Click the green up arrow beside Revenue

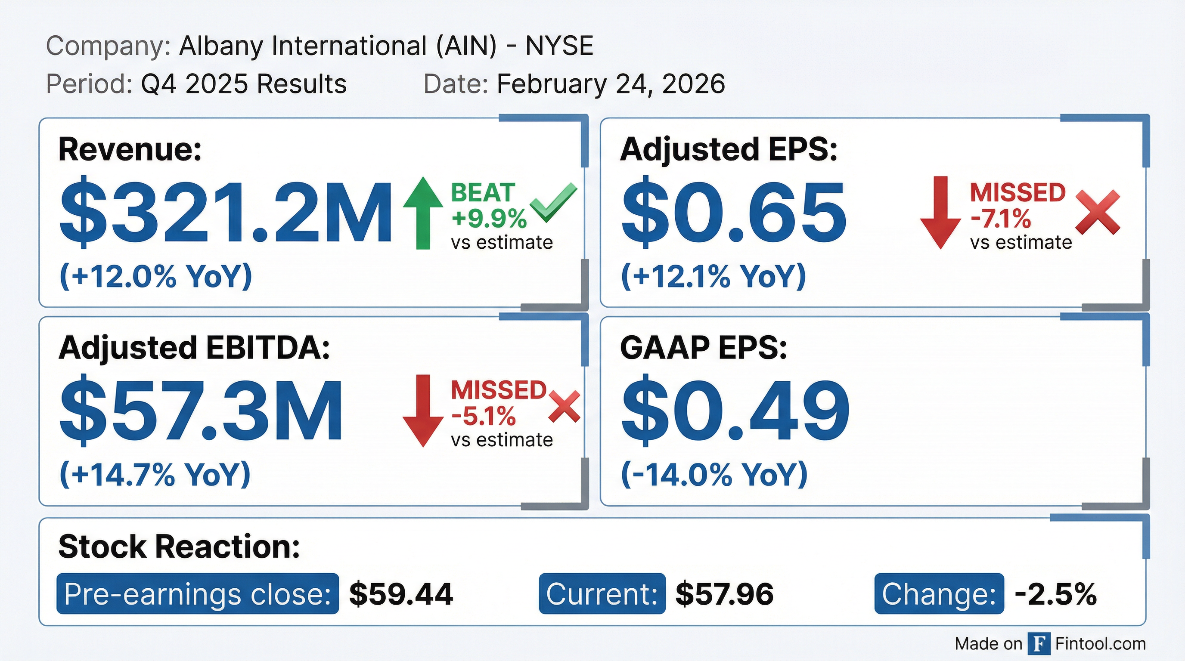(423, 213)
